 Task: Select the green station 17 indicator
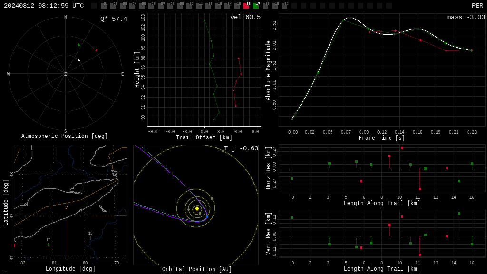256,6
